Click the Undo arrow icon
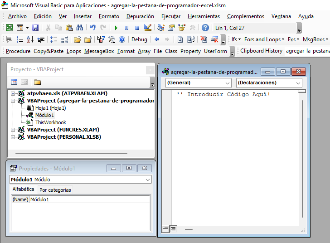Viewport: 330px width, 243px height. point(92,28)
